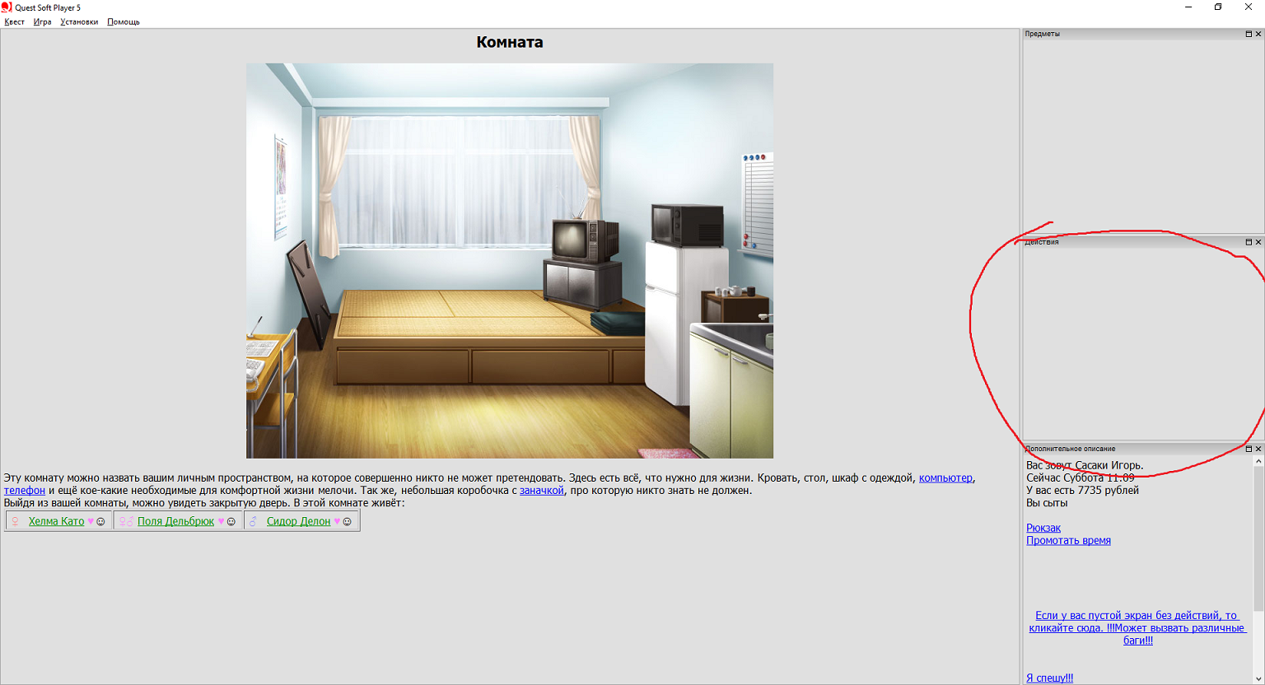1265x685 pixels.
Task: Click the Комната heading
Action: pyautogui.click(x=510, y=42)
